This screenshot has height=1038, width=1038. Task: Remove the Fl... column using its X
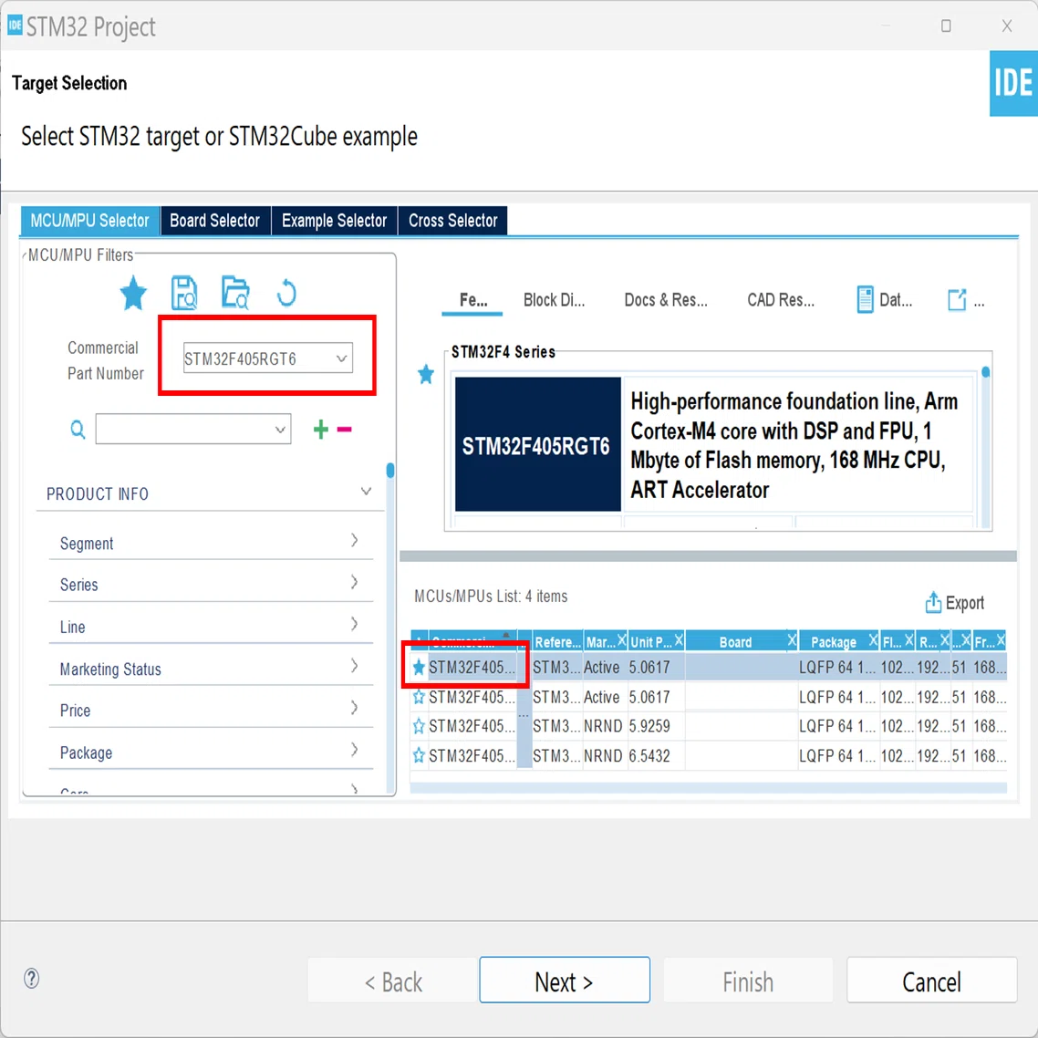908,640
